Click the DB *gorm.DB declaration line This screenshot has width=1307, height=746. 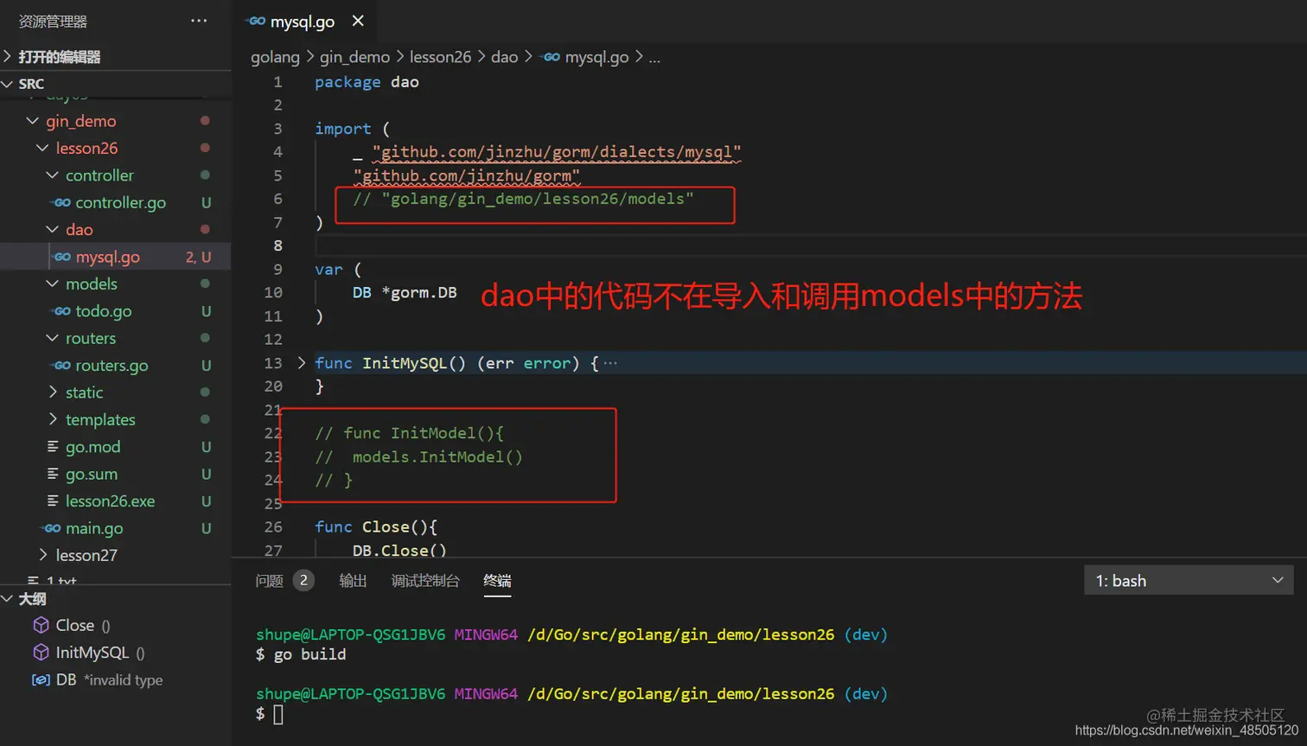(x=405, y=292)
